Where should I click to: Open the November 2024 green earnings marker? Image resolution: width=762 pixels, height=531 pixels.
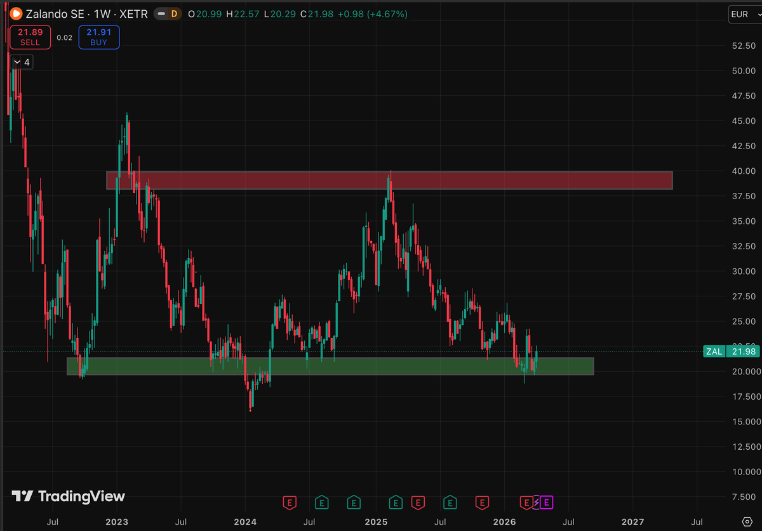click(354, 502)
